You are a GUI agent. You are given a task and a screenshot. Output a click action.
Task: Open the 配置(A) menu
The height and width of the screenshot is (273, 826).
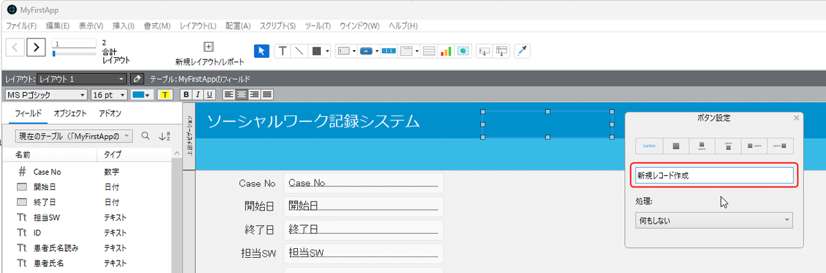coord(237,26)
